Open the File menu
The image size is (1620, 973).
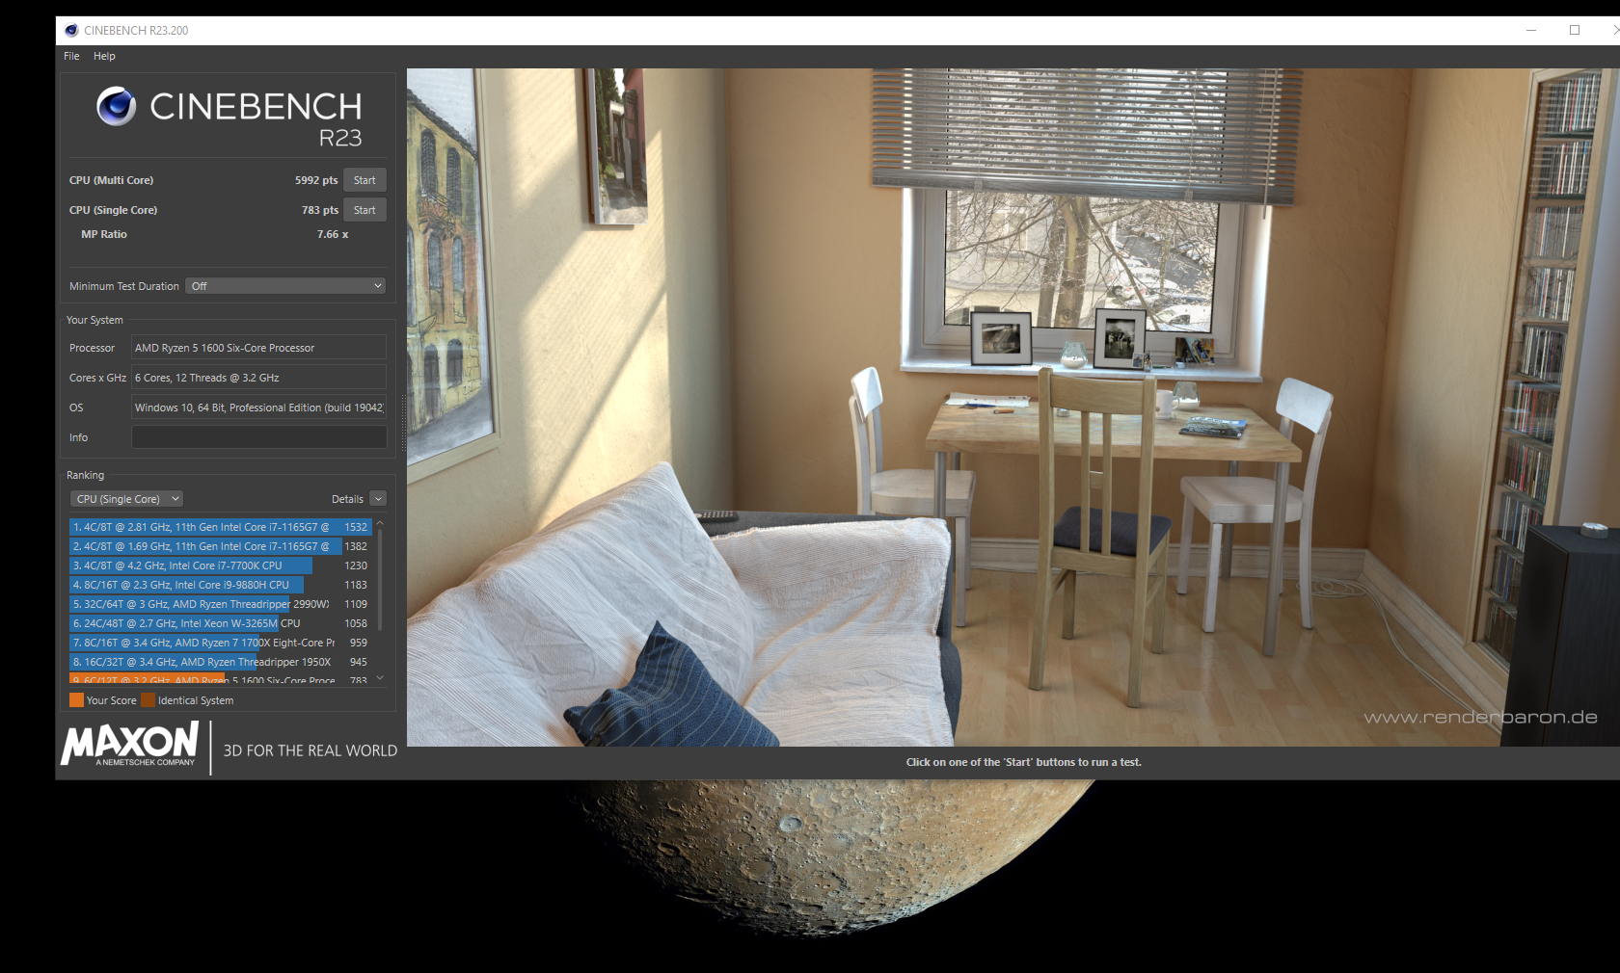pos(71,56)
